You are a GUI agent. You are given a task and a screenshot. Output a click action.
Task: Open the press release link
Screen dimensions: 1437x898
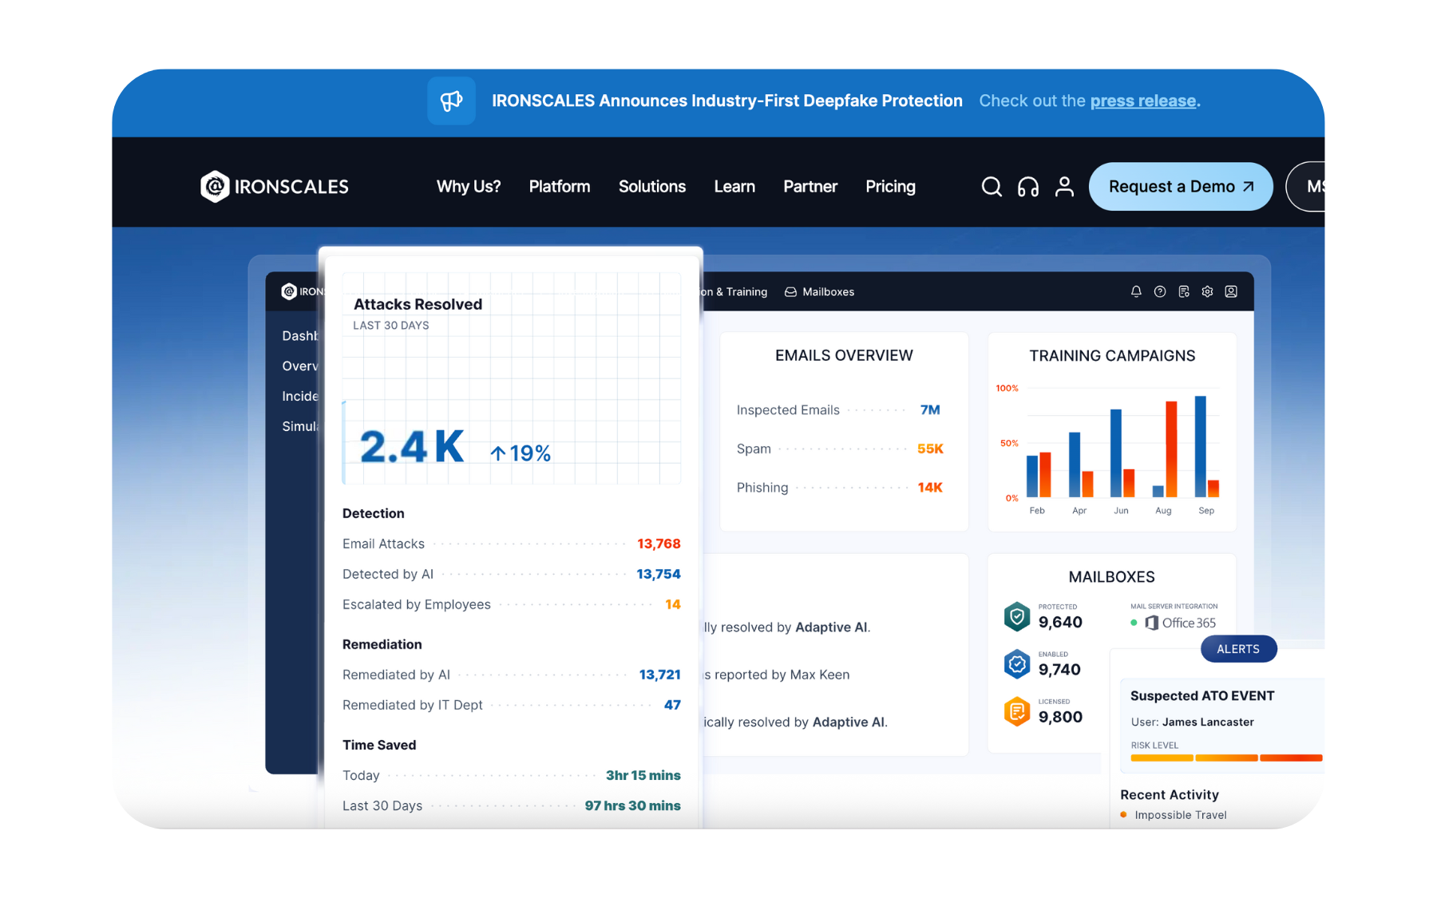1142,101
